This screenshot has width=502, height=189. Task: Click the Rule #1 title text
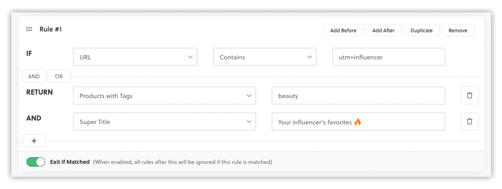point(51,29)
